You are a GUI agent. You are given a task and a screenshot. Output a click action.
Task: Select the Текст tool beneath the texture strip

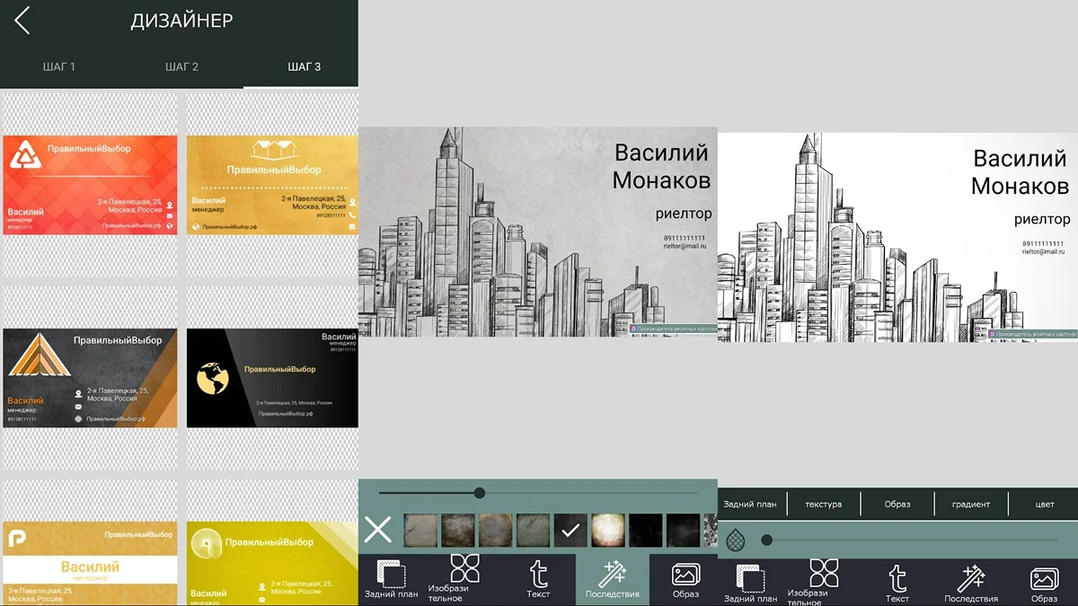point(538,579)
